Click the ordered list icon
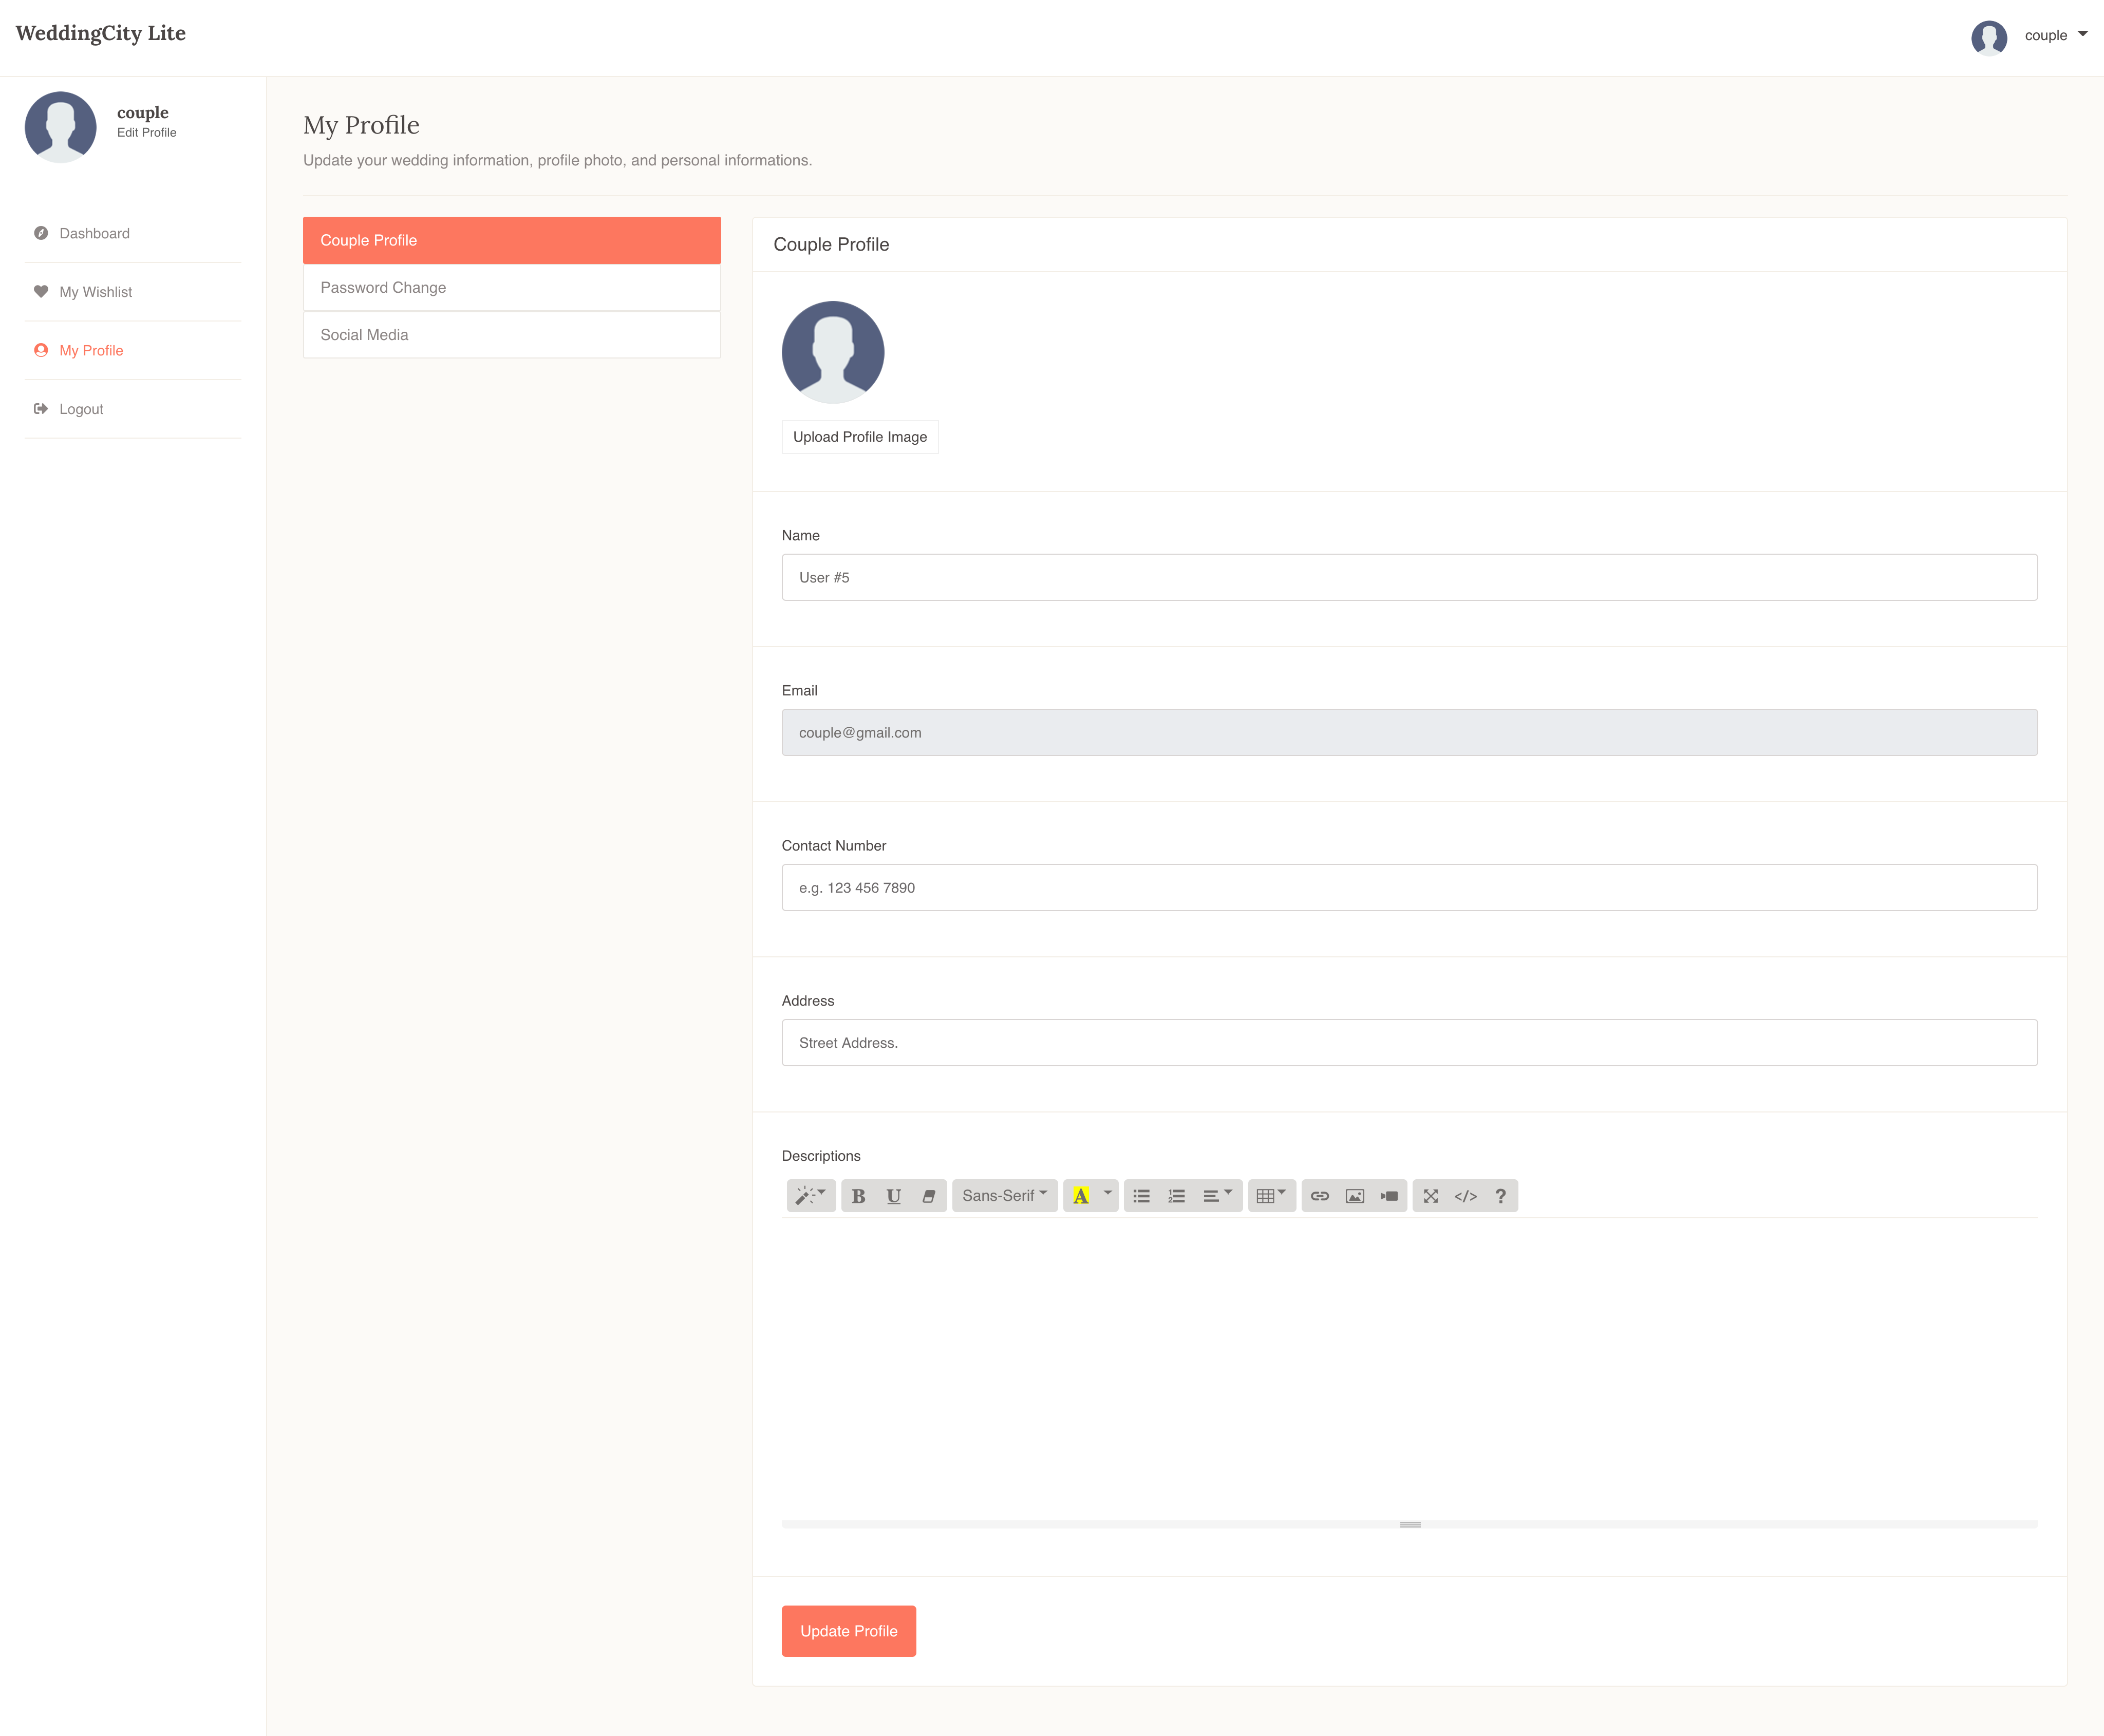 (1179, 1196)
